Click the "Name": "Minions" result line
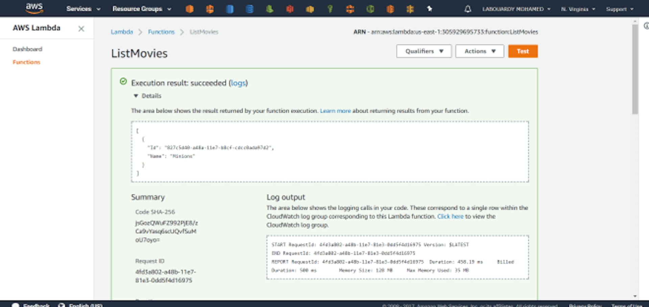This screenshot has height=307, width=649. (171, 156)
